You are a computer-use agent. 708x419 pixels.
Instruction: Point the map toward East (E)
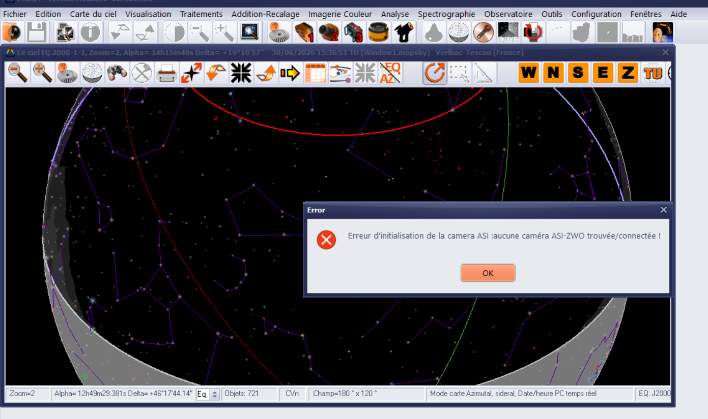pos(603,73)
